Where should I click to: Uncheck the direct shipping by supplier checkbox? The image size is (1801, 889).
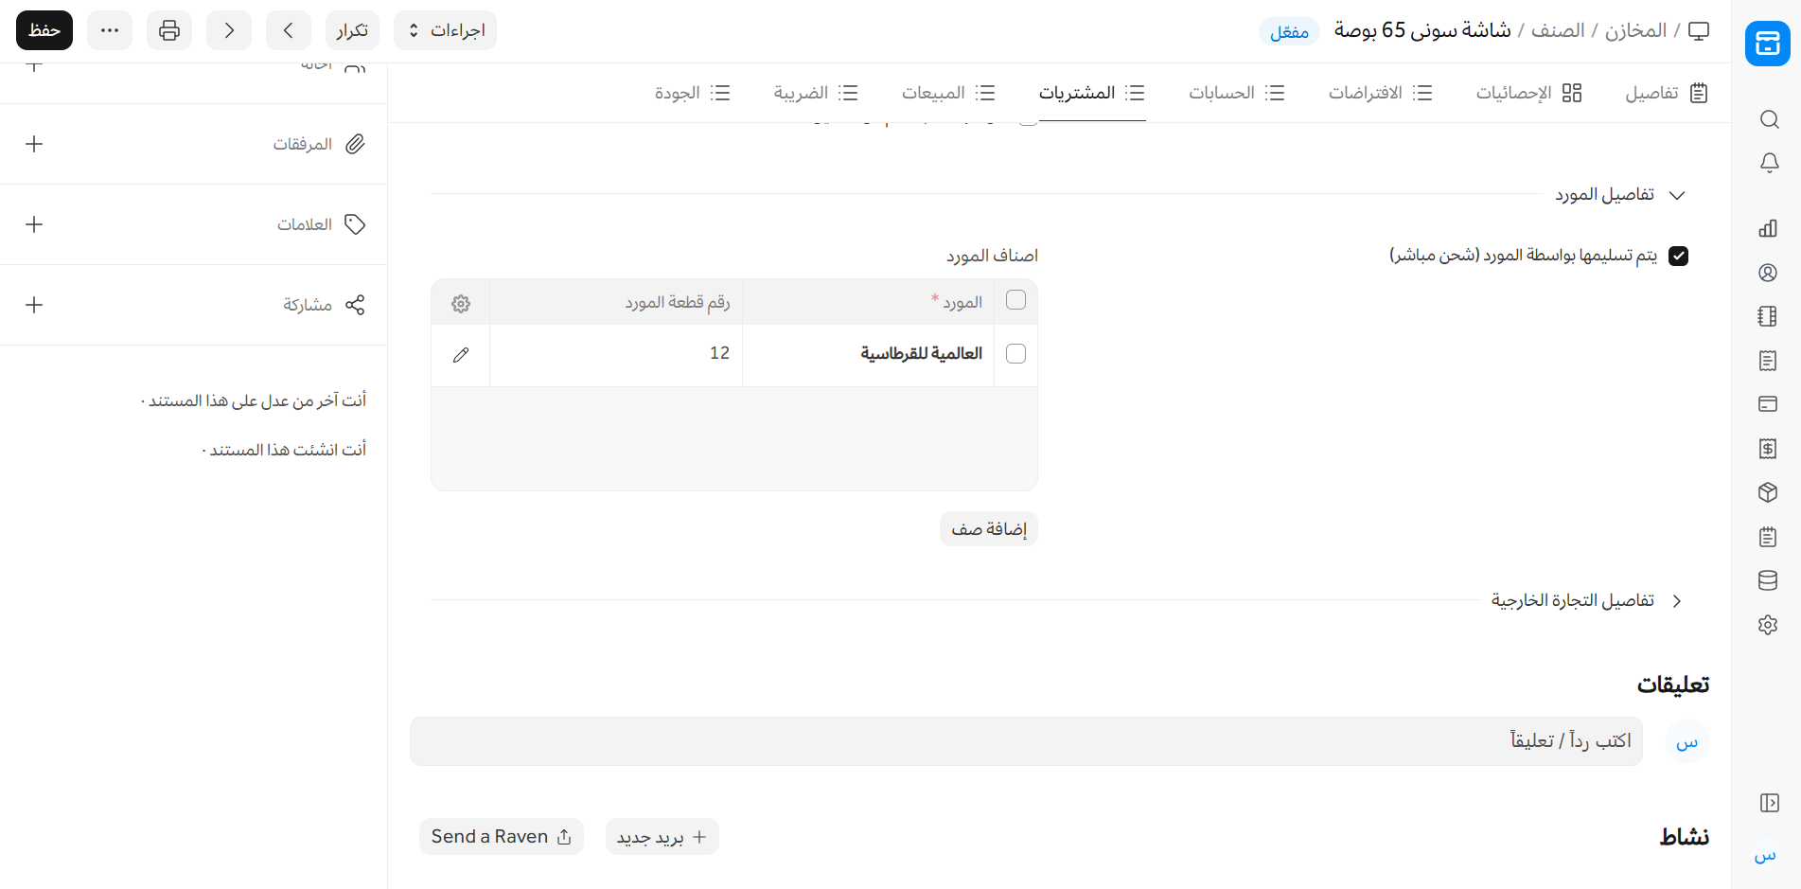[x=1678, y=256]
